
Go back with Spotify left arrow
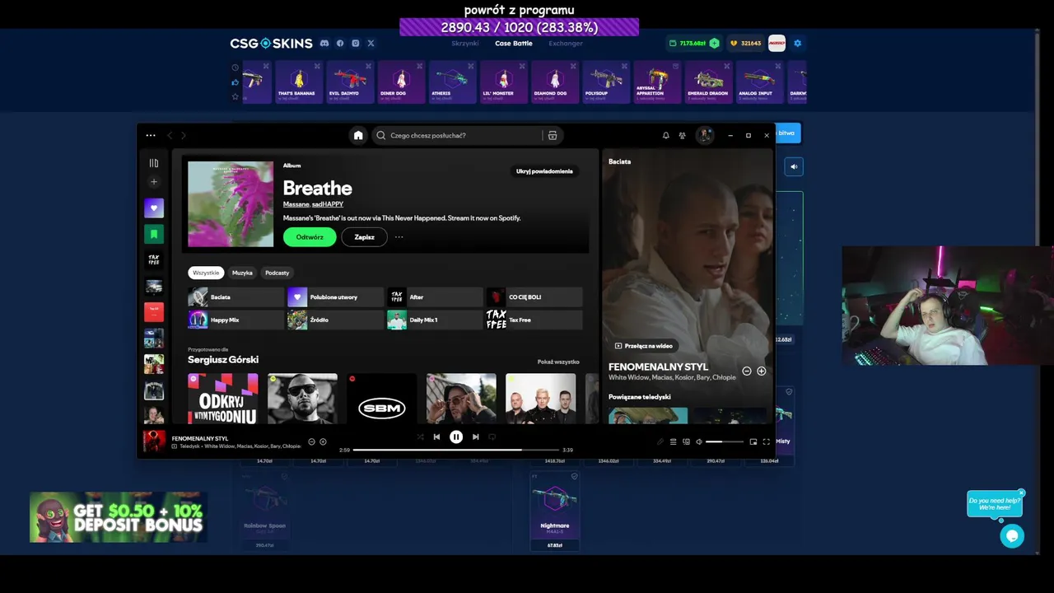(170, 135)
